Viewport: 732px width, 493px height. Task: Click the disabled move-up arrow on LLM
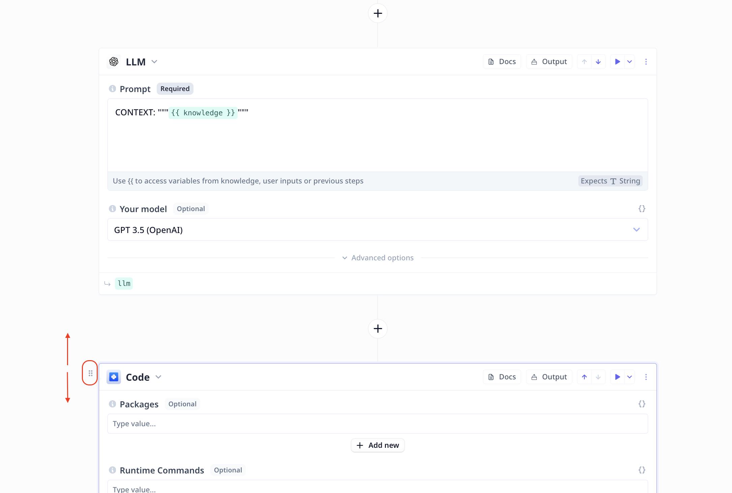click(x=584, y=62)
